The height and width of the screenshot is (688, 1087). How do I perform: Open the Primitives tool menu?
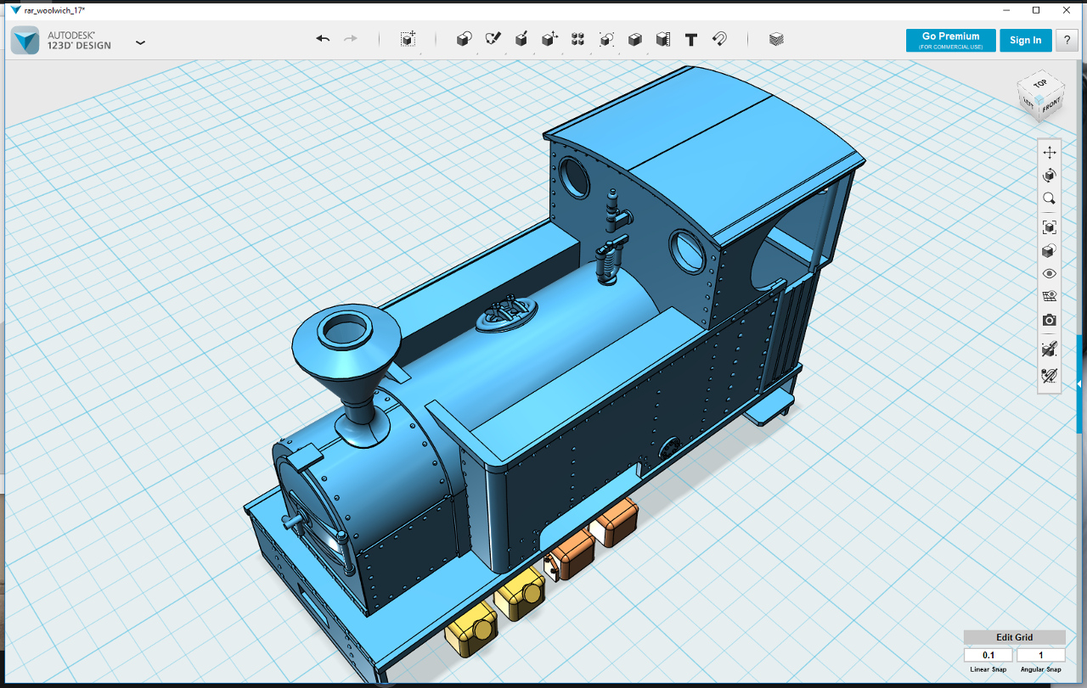pos(464,39)
